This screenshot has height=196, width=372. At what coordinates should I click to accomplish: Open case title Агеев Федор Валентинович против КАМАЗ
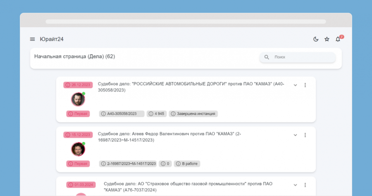click(169, 137)
